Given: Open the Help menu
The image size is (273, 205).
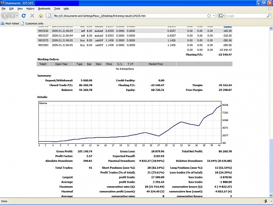Looking at the screenshot, I should [66, 9].
